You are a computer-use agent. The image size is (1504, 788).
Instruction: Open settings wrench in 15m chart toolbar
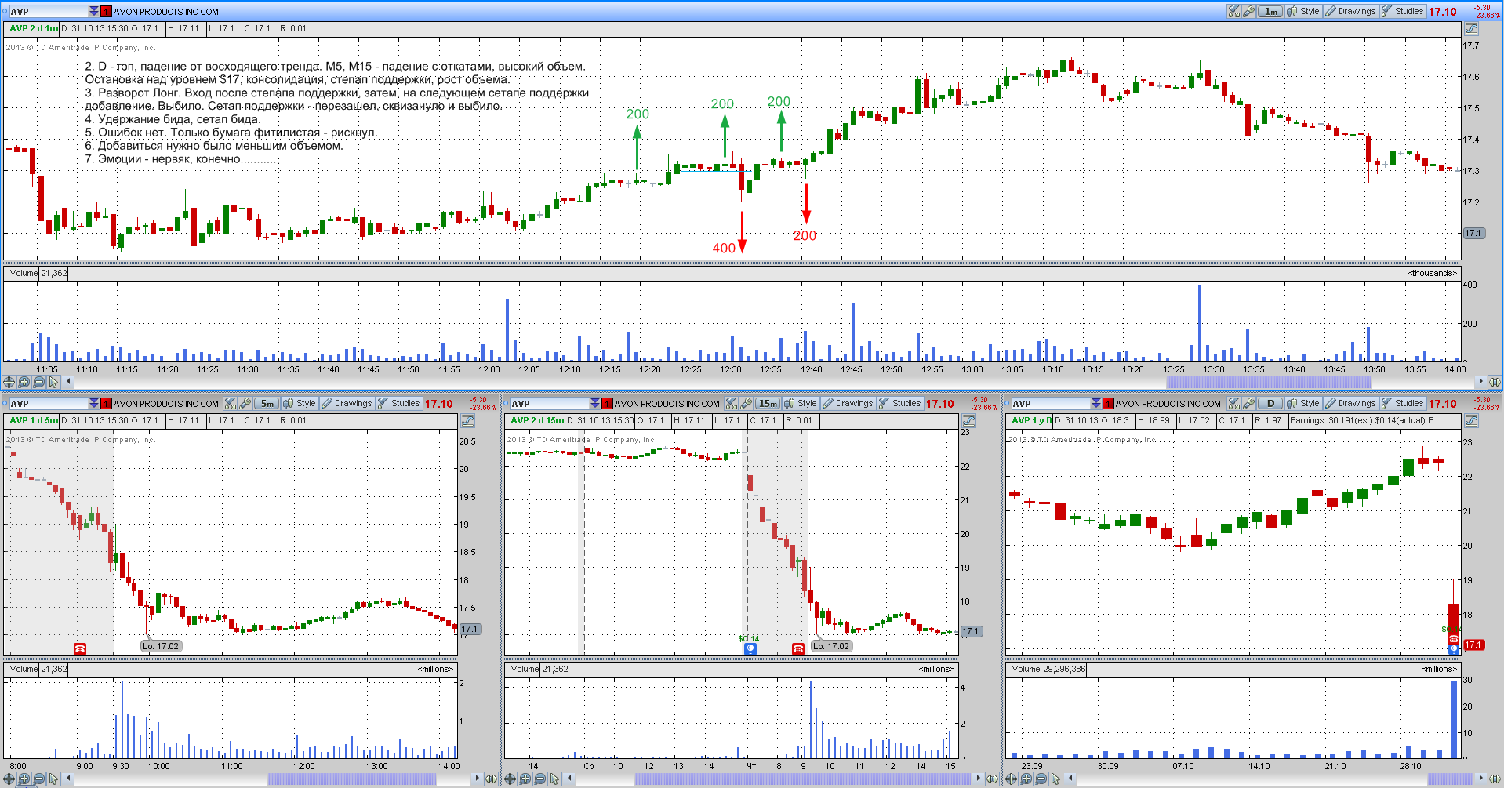click(747, 403)
